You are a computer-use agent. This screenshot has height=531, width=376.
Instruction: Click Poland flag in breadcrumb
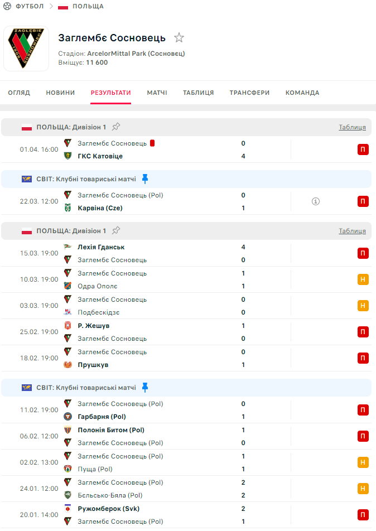pos(63,6)
